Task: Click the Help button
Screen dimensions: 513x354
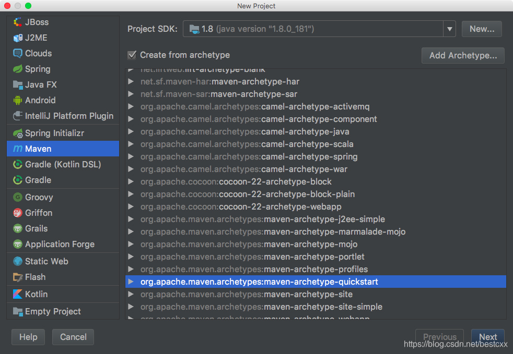Action: click(x=28, y=337)
